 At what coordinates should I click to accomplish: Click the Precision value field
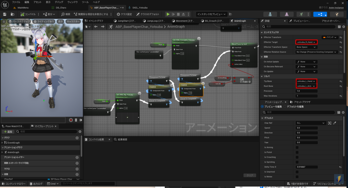[306, 91]
